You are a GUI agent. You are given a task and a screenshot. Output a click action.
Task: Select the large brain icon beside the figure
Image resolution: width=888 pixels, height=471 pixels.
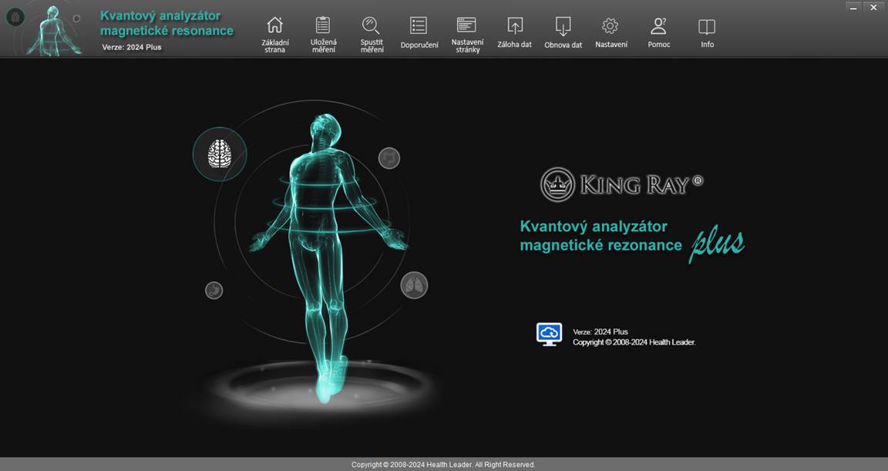tap(220, 154)
